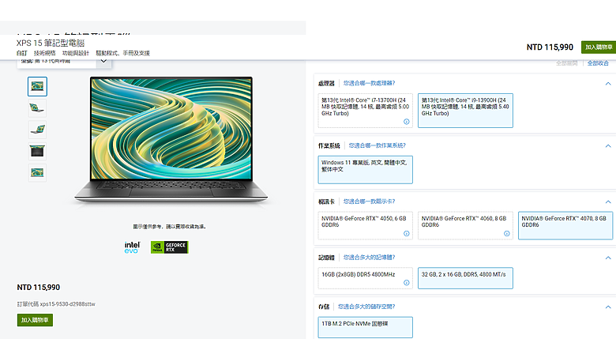This screenshot has height=339, width=616.
Task: Open the 技術規格 tab
Action: point(45,53)
